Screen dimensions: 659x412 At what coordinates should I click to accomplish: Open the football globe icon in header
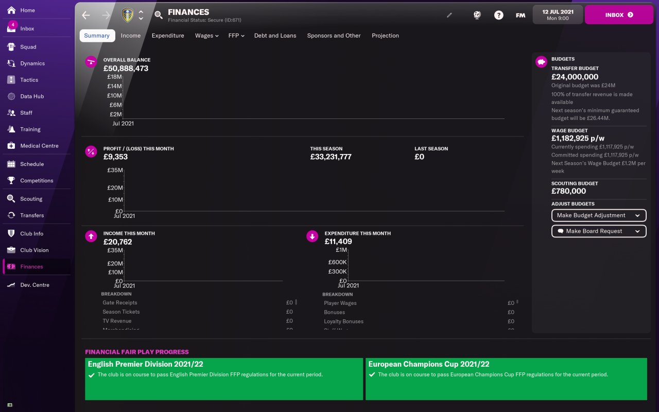(x=477, y=15)
